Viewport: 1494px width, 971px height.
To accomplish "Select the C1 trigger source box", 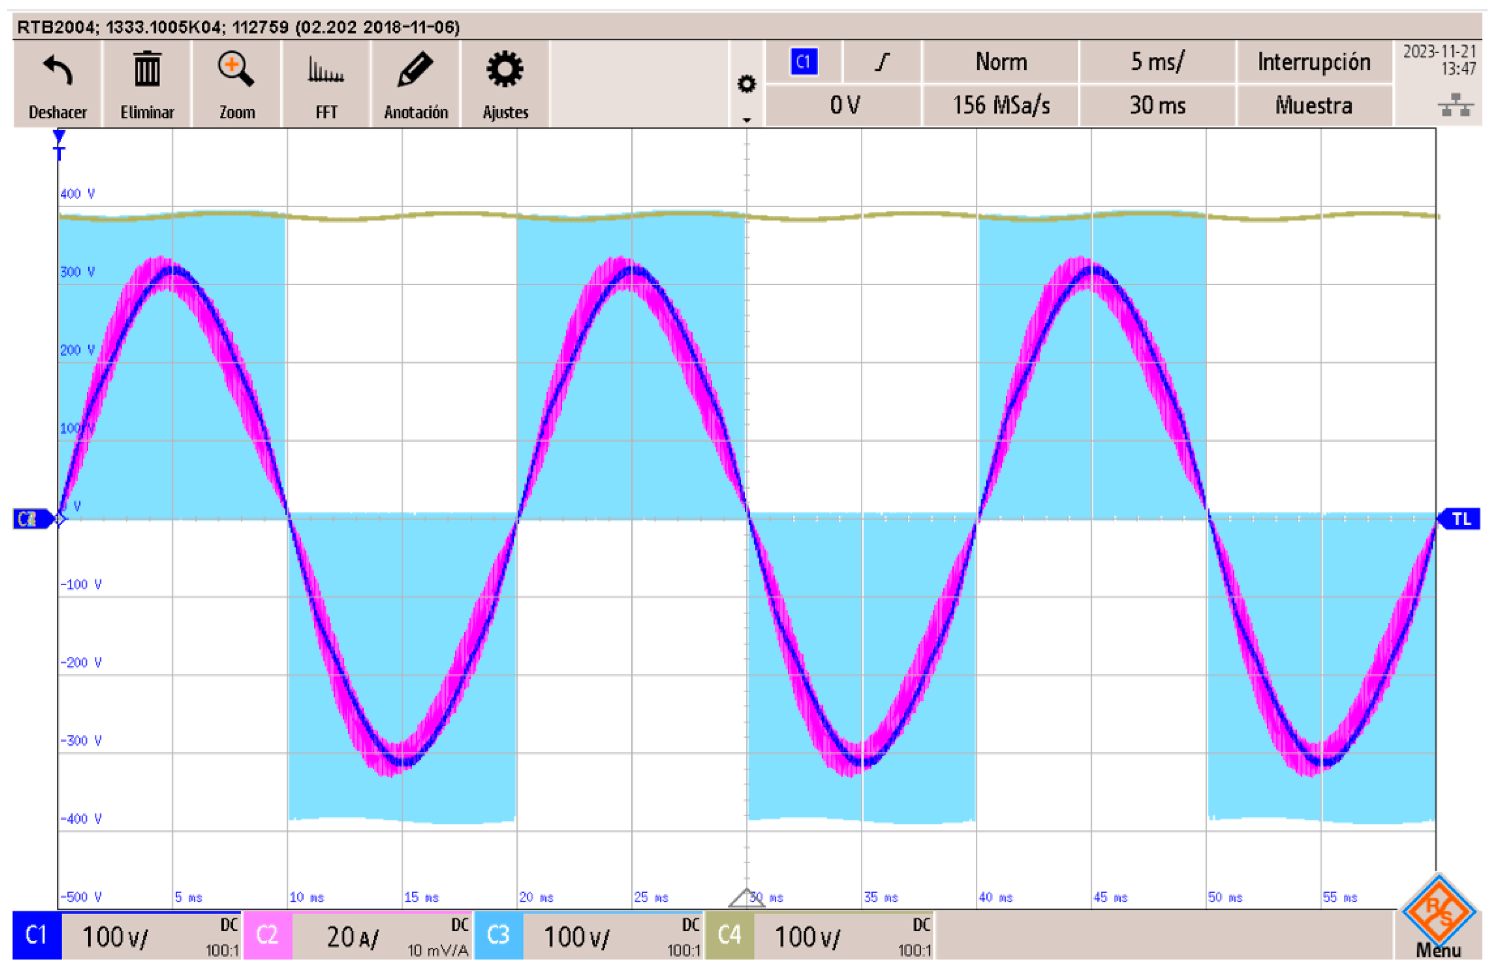I will click(x=804, y=61).
